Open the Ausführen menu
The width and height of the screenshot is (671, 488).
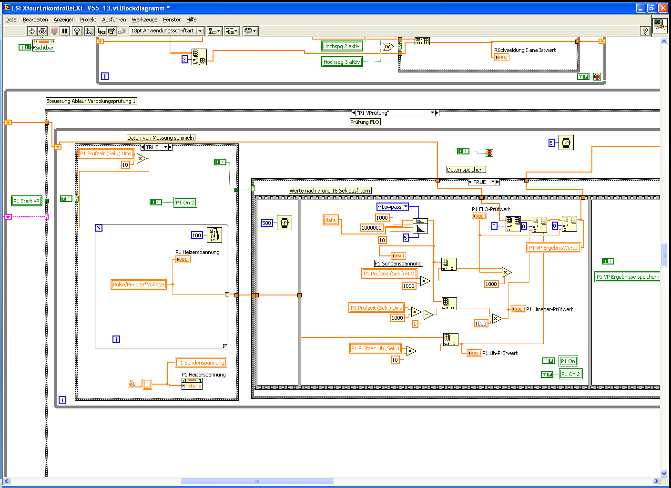[114, 20]
